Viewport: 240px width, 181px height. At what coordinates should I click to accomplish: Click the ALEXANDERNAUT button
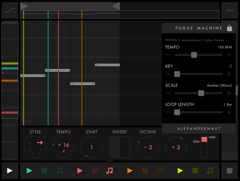pyautogui.click(x=199, y=129)
